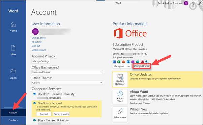The width and height of the screenshot is (203, 125).
Task: Click the Manage Settings button
Action: coord(41,61)
